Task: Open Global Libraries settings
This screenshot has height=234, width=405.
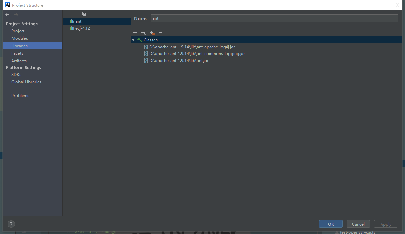Action: pyautogui.click(x=26, y=82)
